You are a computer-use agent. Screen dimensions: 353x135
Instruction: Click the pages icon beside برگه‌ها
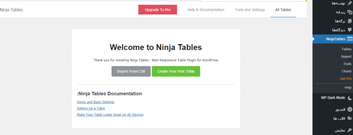(350, 21)
